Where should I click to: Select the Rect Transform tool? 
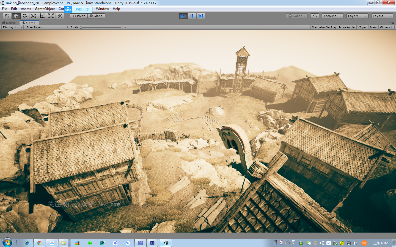[x=42, y=16]
